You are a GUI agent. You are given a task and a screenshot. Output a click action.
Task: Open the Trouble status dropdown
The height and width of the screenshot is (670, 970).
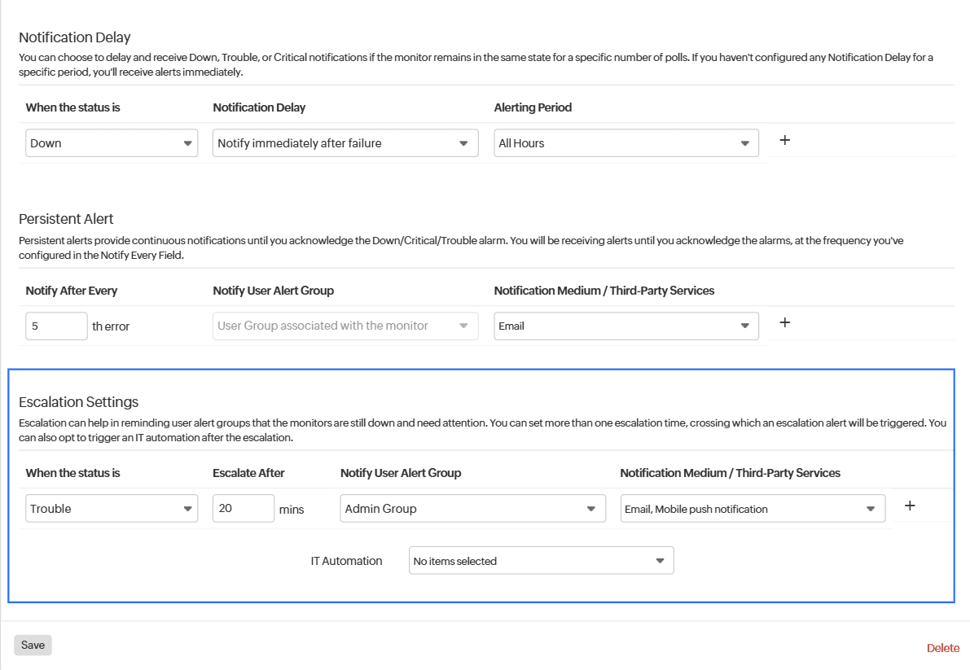pos(112,509)
